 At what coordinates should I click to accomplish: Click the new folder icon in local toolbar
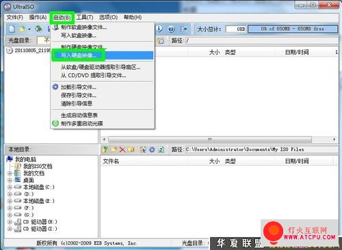pos(114,150)
